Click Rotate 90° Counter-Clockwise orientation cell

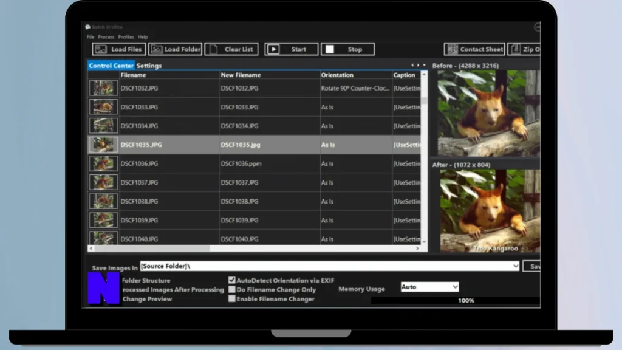(355, 88)
